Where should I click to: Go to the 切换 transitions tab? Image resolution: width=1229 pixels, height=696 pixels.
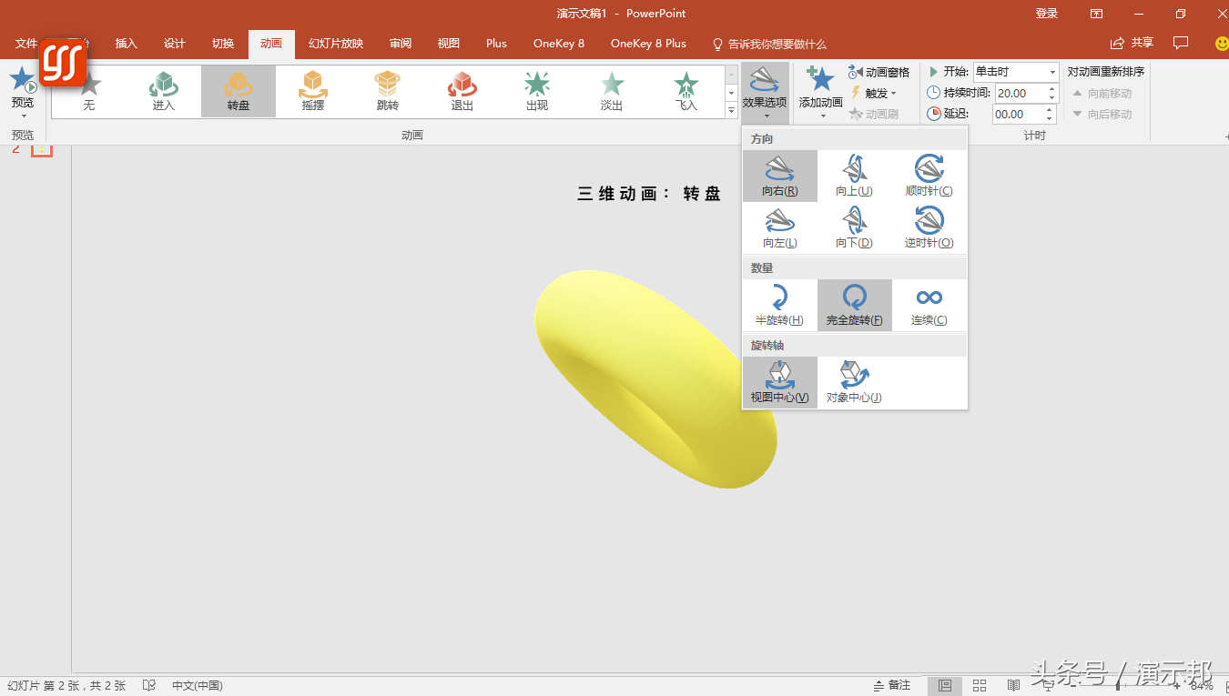coord(223,44)
